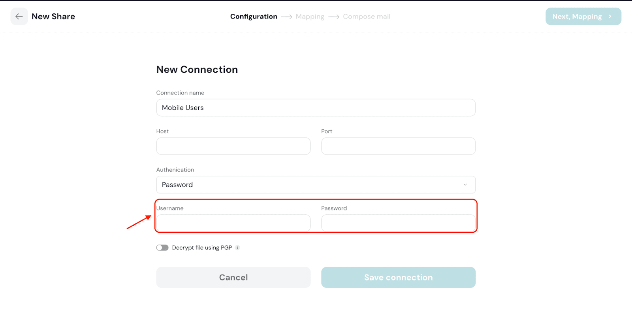Focus Connection name field containing Mobile Users
632x323 pixels.
coord(316,108)
